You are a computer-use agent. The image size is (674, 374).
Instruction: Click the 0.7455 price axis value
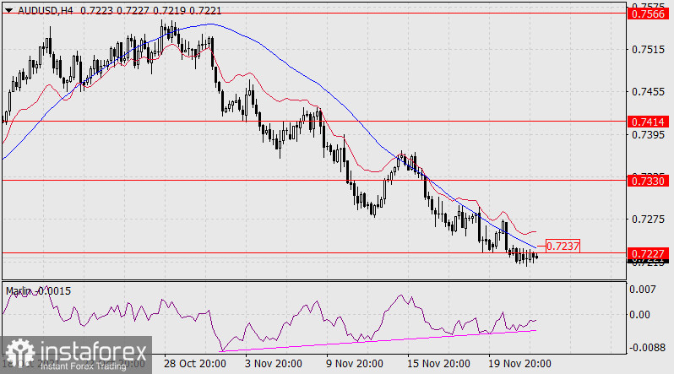click(647, 92)
